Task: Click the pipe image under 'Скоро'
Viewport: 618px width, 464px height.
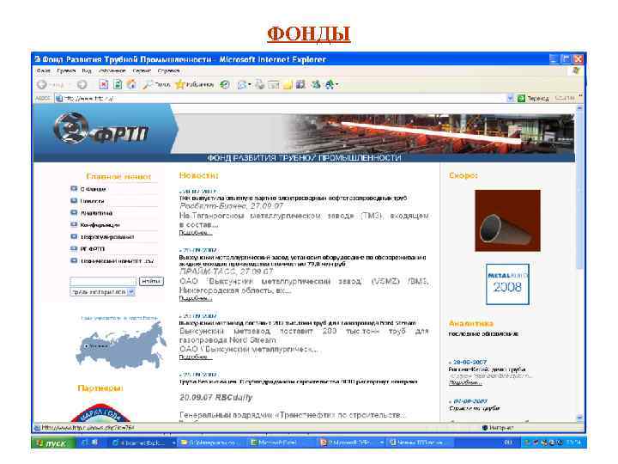Action: click(507, 221)
